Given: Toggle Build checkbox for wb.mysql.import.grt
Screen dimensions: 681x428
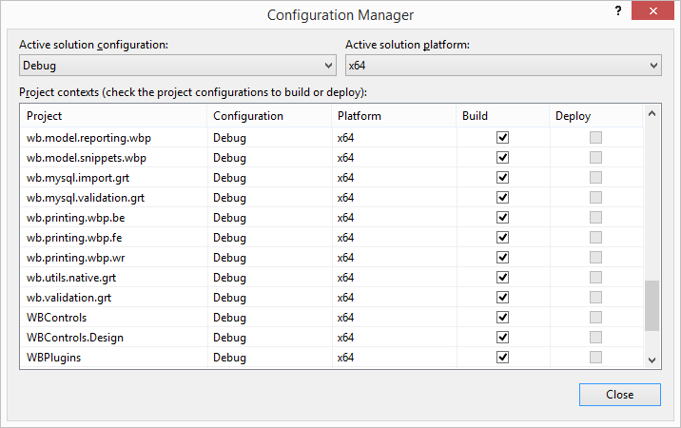Looking at the screenshot, I should [503, 178].
